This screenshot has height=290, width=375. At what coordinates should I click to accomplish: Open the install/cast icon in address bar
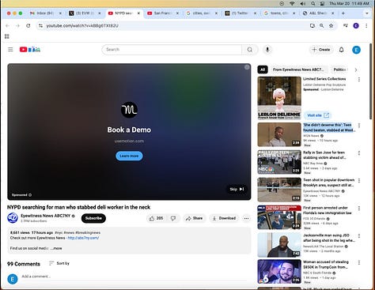tap(312, 25)
